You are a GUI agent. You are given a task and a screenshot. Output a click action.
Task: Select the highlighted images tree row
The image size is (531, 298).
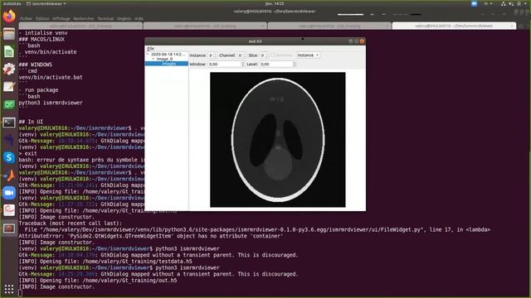pos(166,64)
